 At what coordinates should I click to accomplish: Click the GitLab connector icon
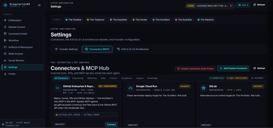(x=204, y=88)
